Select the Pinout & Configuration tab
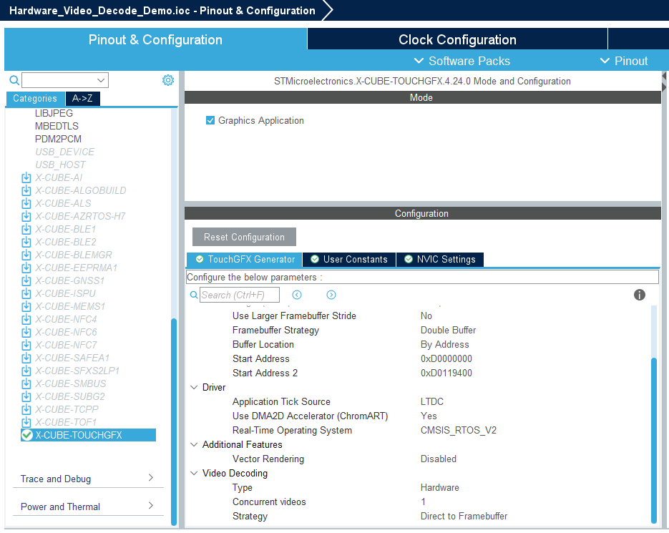The width and height of the screenshot is (669, 533). (x=155, y=39)
